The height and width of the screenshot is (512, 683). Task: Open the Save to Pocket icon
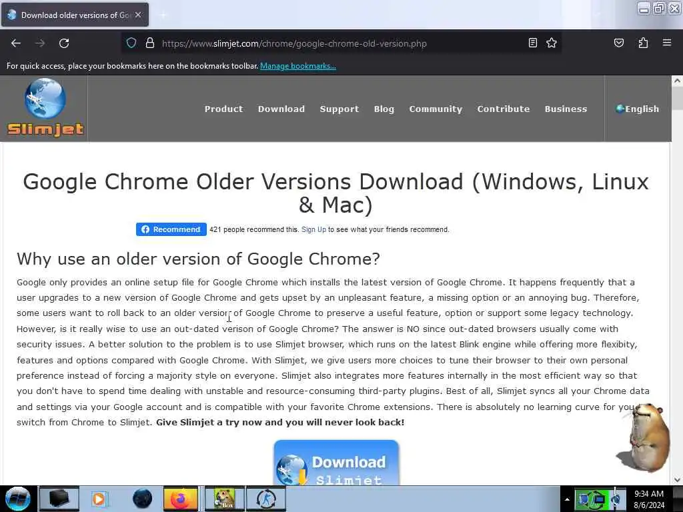618,43
